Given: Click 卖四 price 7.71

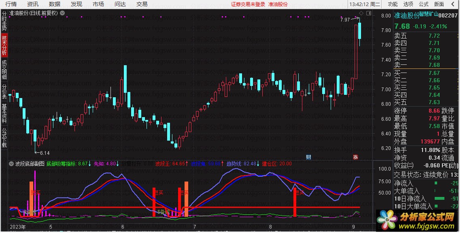Looking at the screenshot, I should [x=434, y=43].
